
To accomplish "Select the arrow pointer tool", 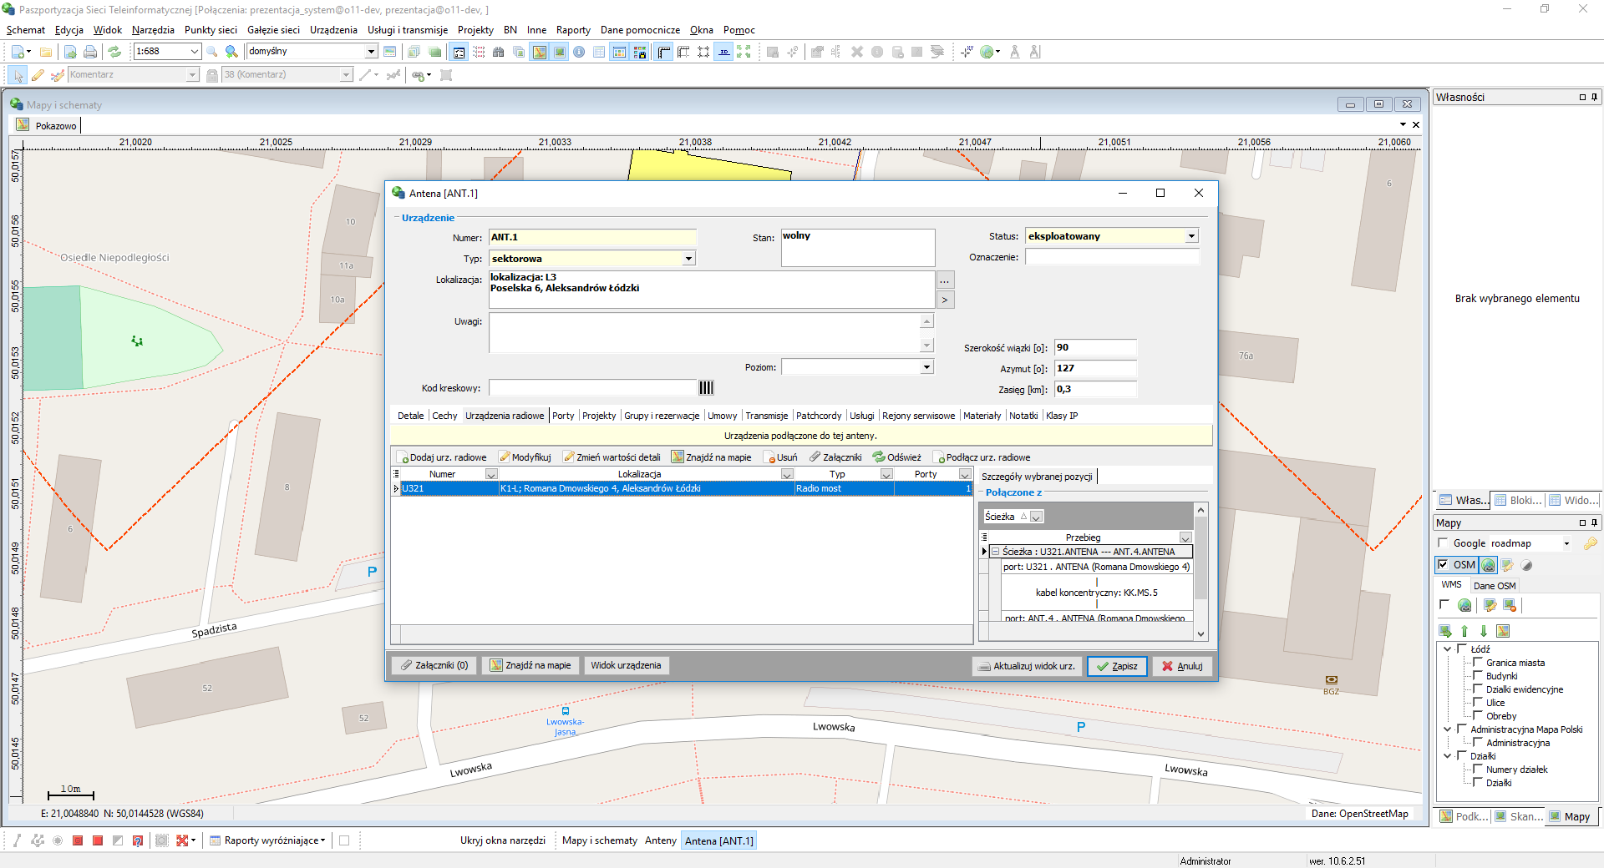I will tap(18, 75).
